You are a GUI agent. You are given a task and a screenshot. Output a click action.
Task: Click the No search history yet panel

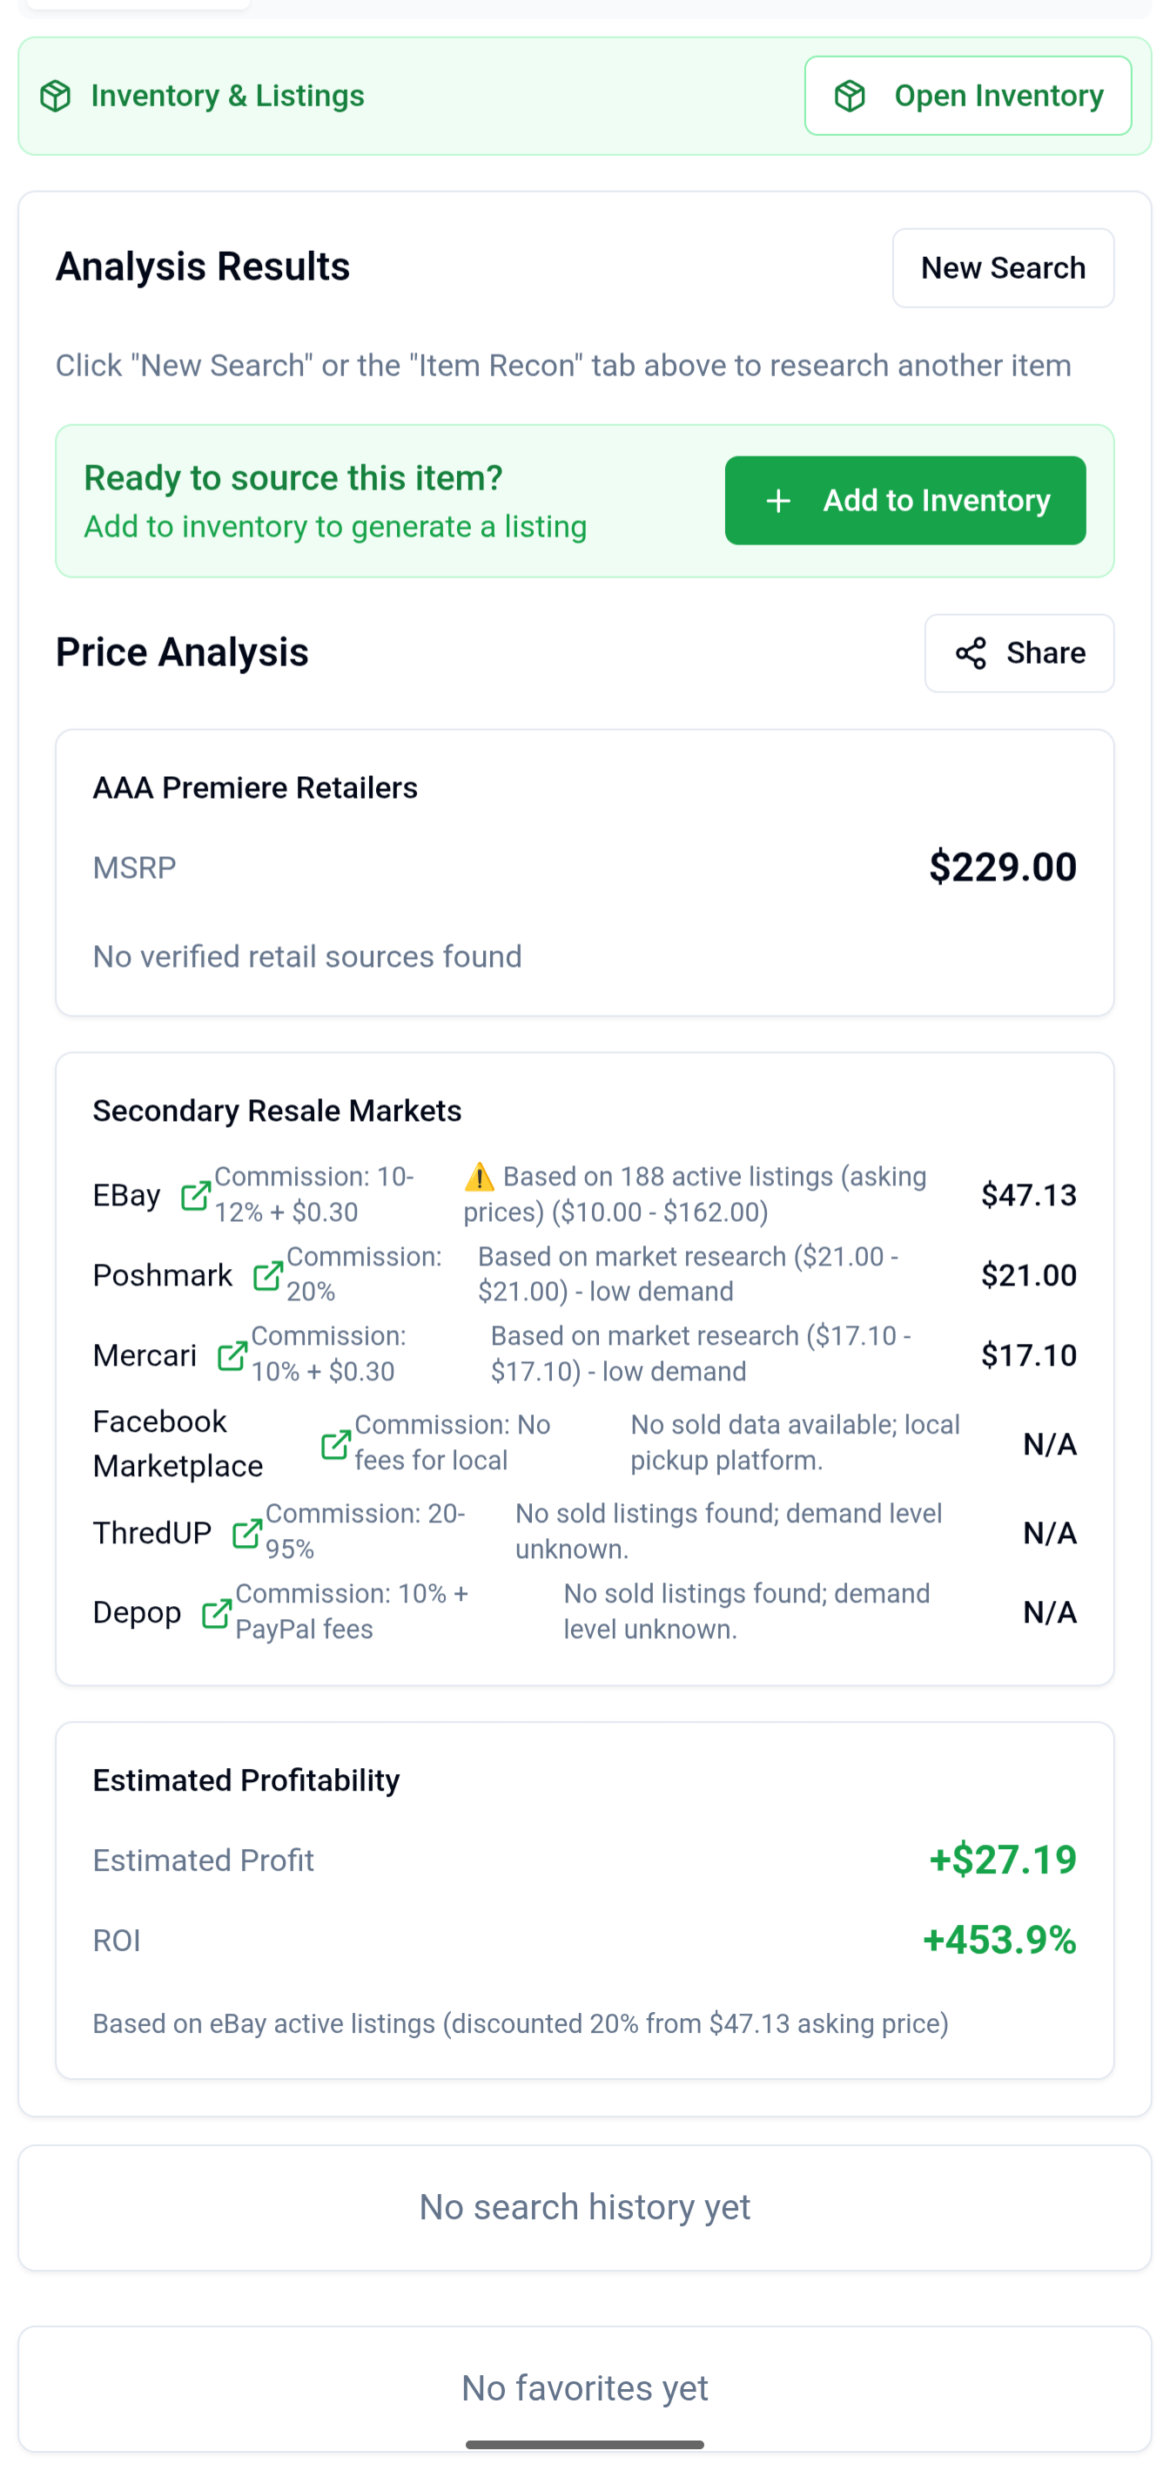[585, 2206]
